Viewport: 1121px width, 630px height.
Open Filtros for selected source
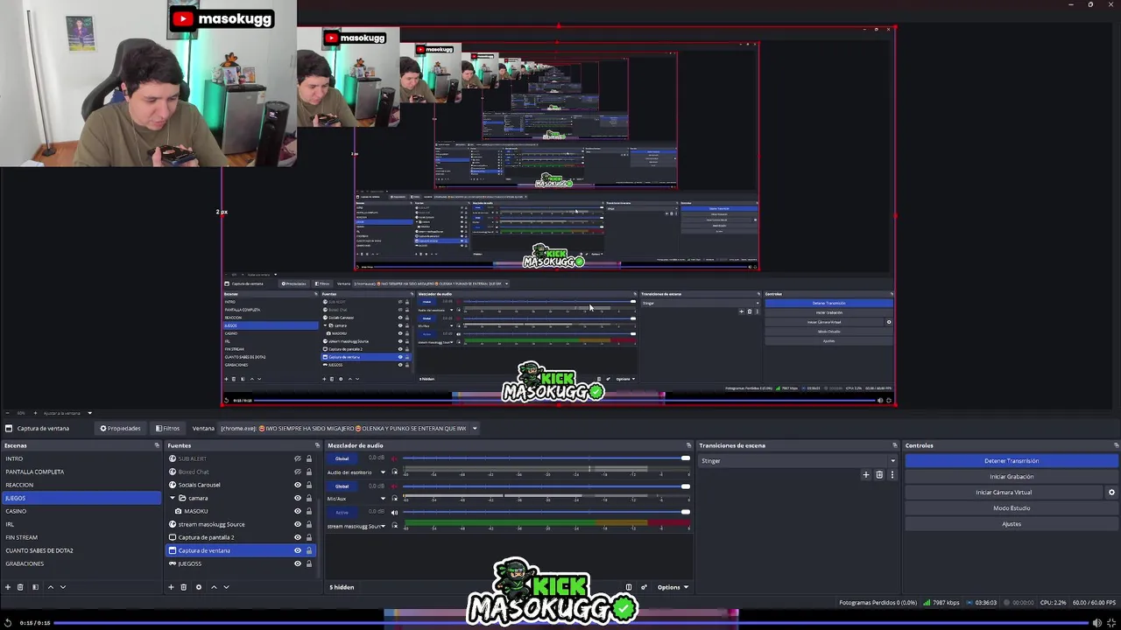tap(168, 428)
